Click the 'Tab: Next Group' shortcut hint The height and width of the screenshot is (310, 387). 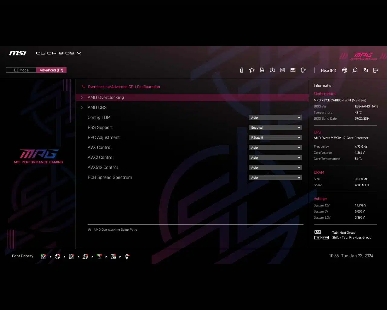point(344,233)
